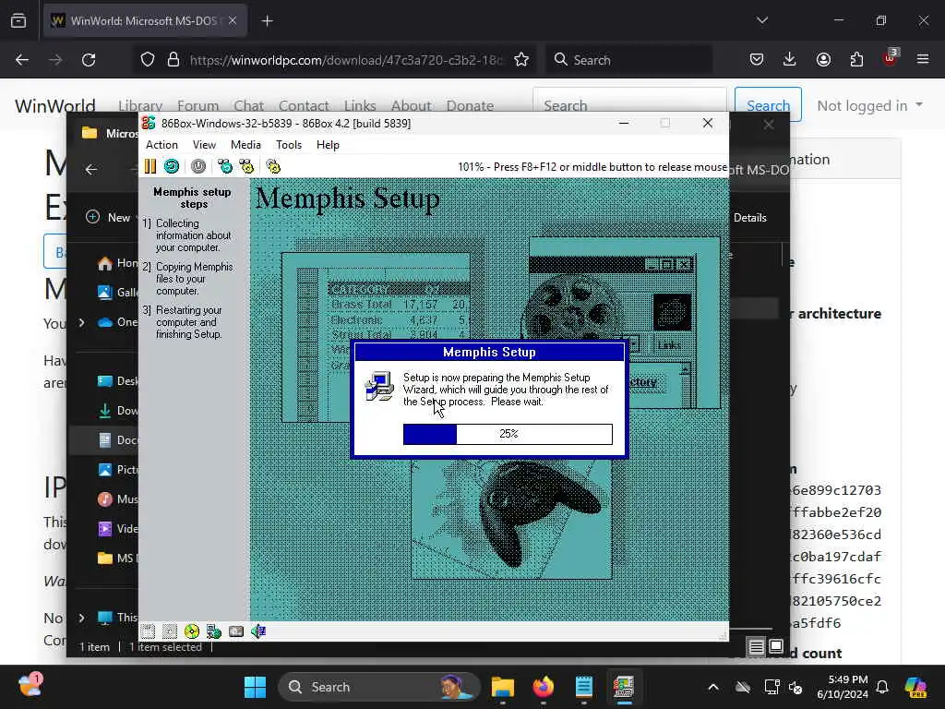Open 86Box settings gear icon

tap(273, 166)
